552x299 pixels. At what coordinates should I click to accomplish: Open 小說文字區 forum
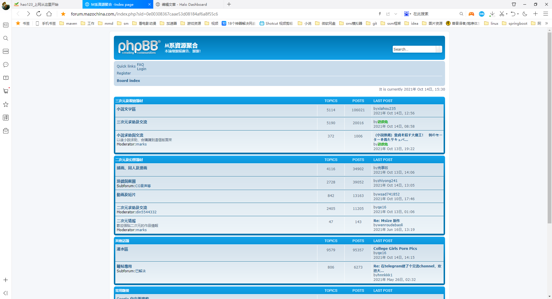pyautogui.click(x=126, y=109)
